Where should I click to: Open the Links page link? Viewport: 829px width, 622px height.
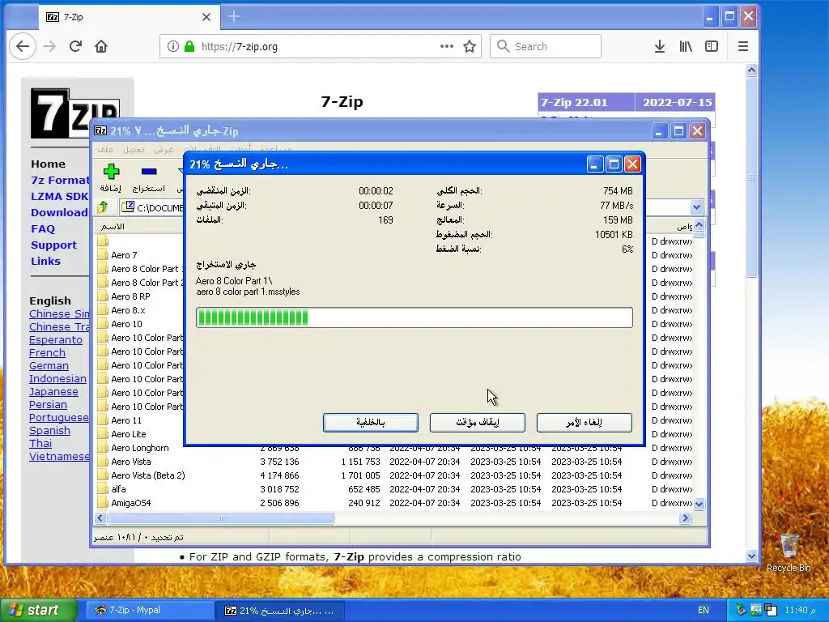[45, 261]
